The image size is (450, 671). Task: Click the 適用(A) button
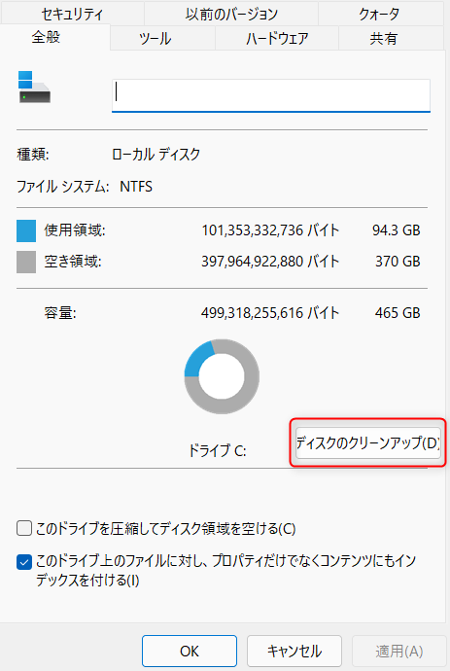point(399,651)
